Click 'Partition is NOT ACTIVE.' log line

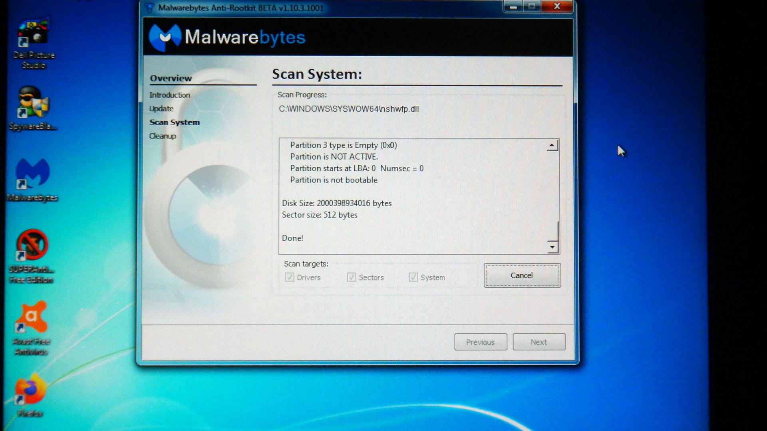click(334, 157)
